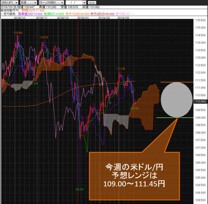Click the current price tag 110.062
Screen dimensions: 208x204
(201, 101)
